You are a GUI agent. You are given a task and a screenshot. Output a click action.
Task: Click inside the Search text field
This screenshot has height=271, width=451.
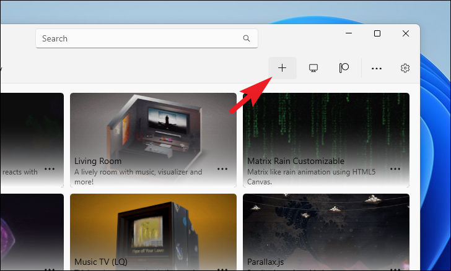coord(147,38)
